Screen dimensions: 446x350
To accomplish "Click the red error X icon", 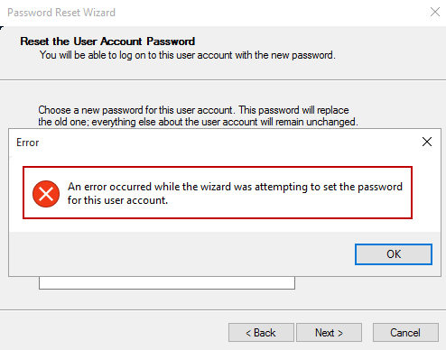I will [x=46, y=194].
